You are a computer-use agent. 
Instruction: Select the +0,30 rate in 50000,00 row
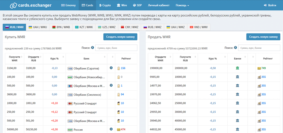tap(55, 129)
